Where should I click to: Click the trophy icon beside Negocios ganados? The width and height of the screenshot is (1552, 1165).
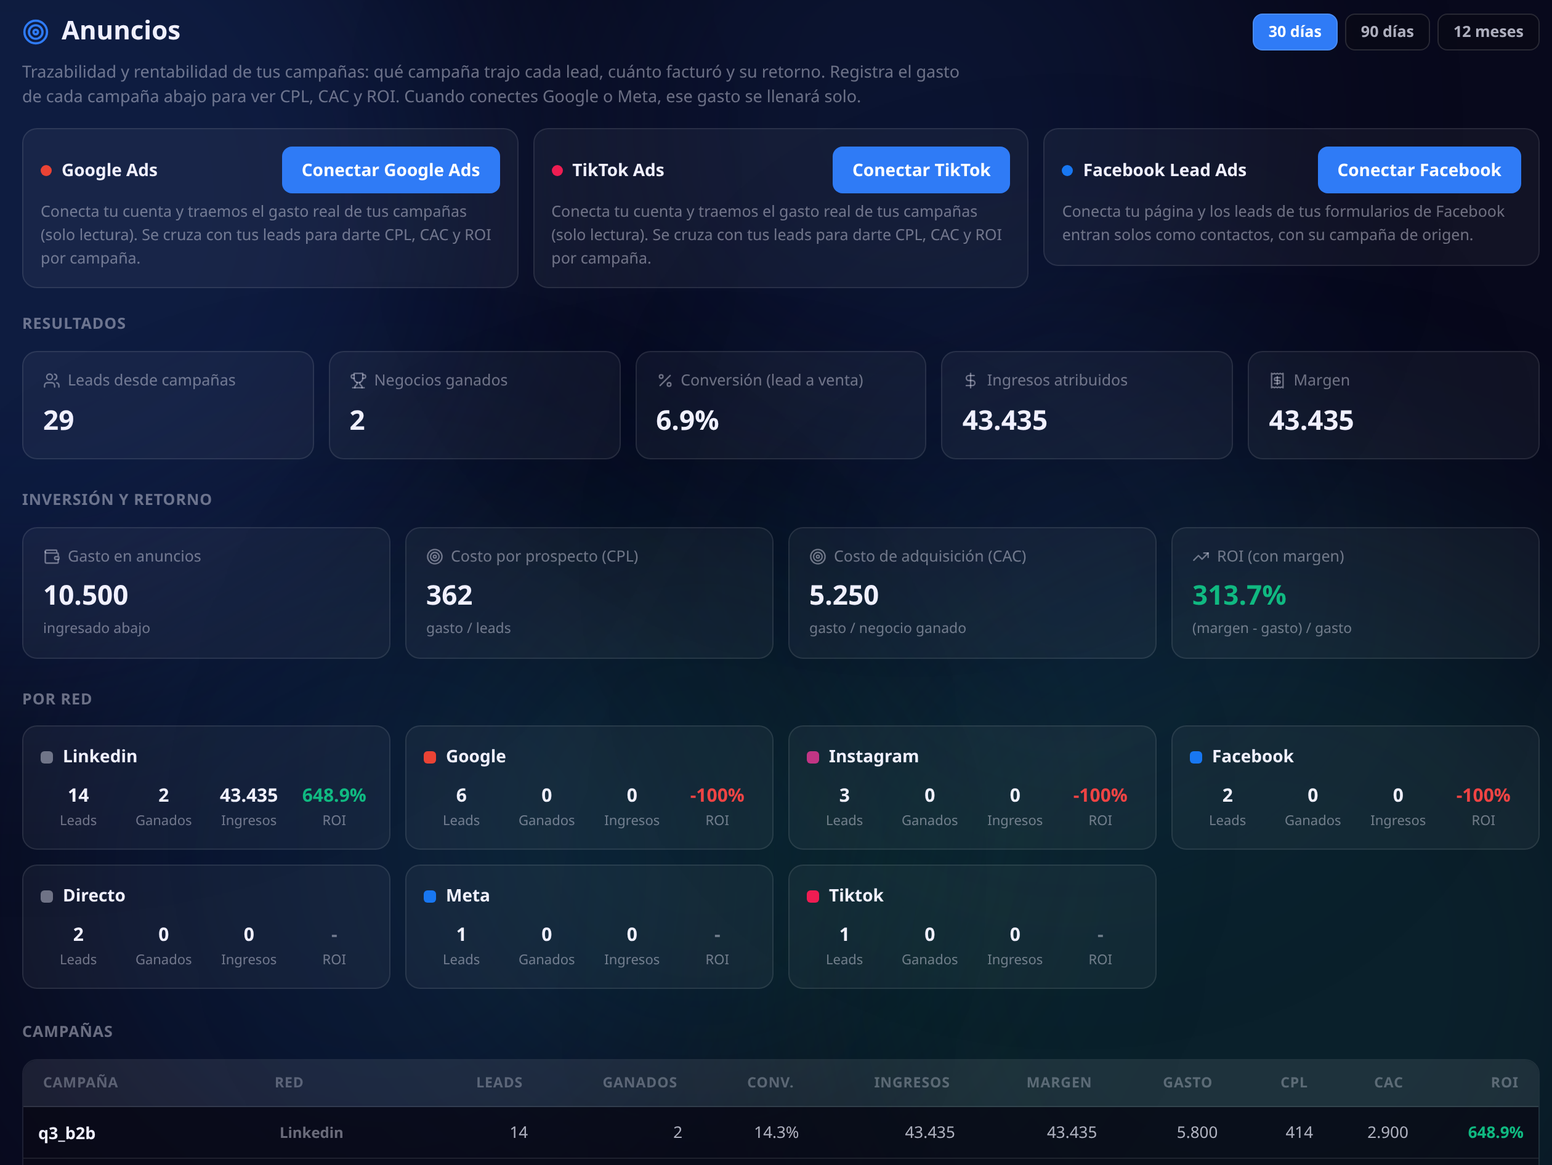point(358,380)
